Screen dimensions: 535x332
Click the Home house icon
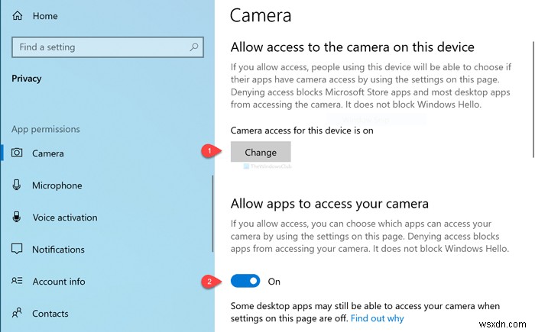click(17, 16)
